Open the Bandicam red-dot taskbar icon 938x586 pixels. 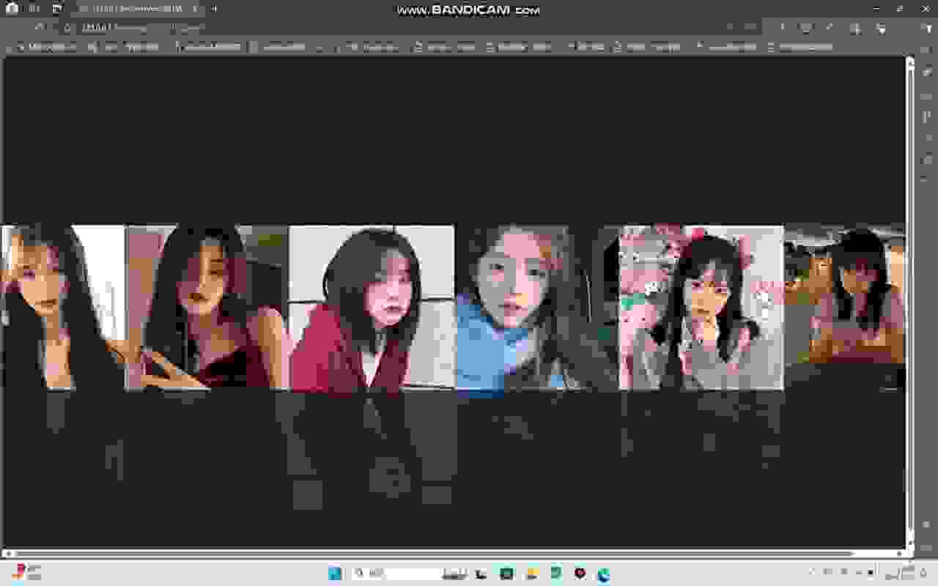pyautogui.click(x=580, y=574)
